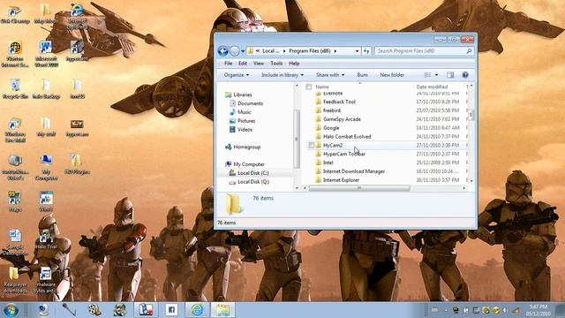Open the view options dropdown arrow

[436, 75]
